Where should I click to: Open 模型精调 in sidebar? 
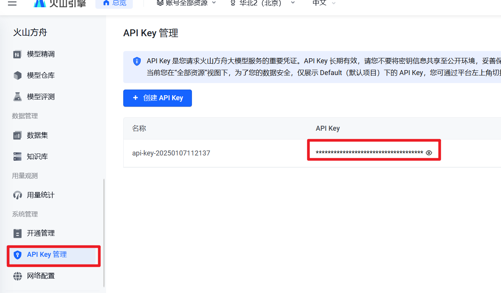tap(41, 54)
